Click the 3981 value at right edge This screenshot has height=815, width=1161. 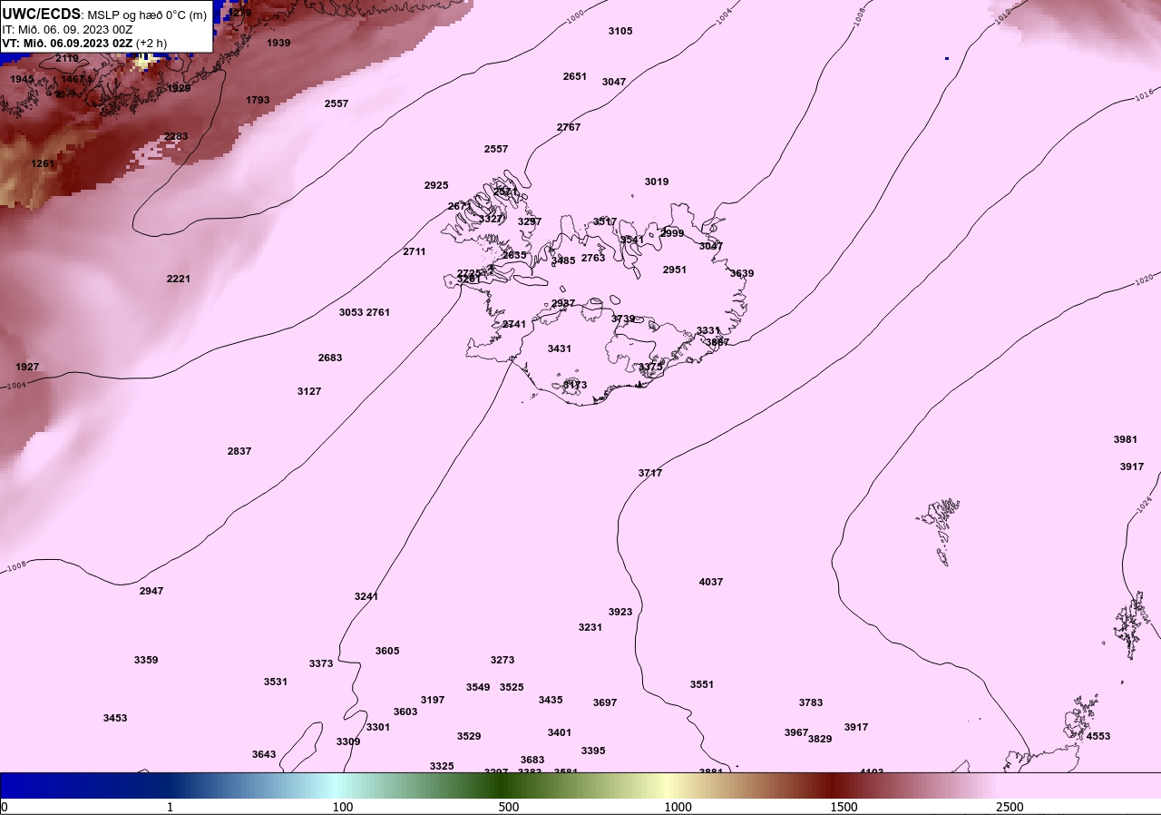click(x=1126, y=439)
